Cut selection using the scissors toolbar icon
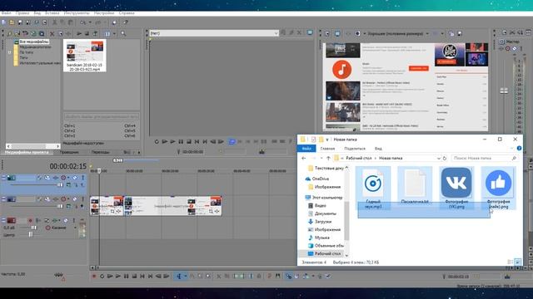 pyautogui.click(x=54, y=22)
